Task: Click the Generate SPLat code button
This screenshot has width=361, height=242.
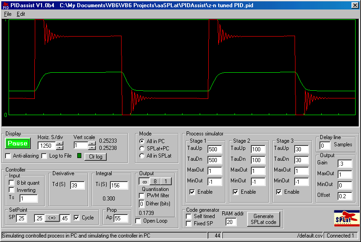Action: (263, 219)
